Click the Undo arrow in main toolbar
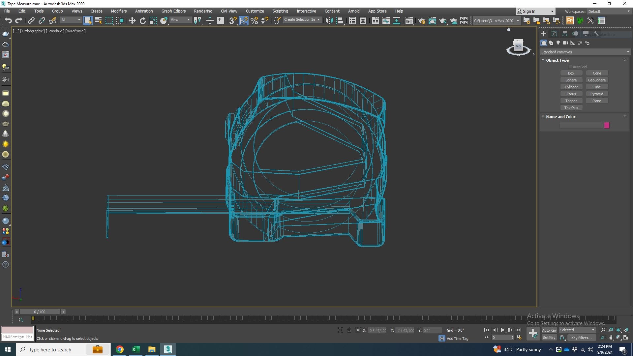 click(x=8, y=21)
